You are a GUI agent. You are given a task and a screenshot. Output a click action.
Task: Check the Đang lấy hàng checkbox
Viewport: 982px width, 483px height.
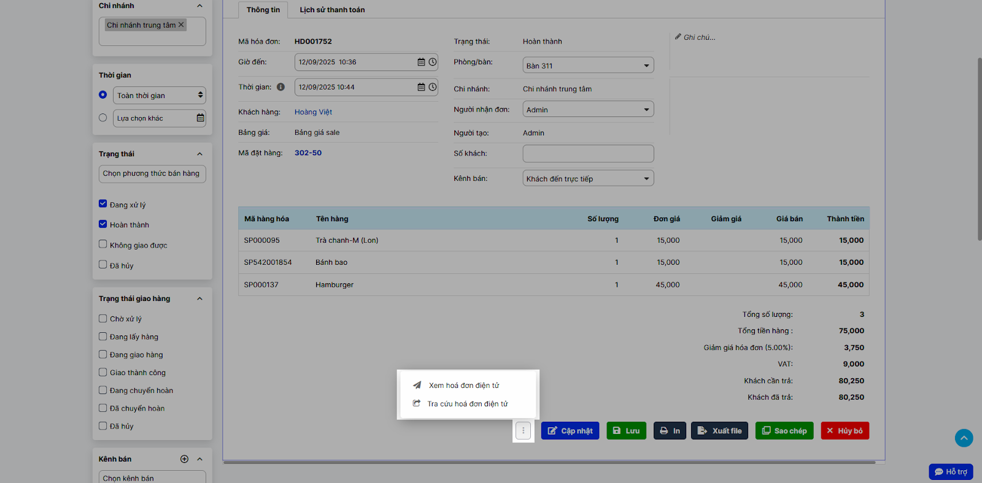(x=103, y=337)
